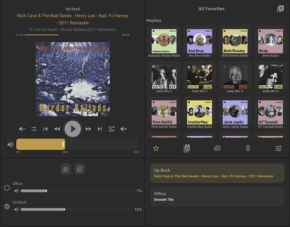Toggle the repeat/shuffle crossed arrows icon
Viewport: 290px width, 227px height.
111,129
